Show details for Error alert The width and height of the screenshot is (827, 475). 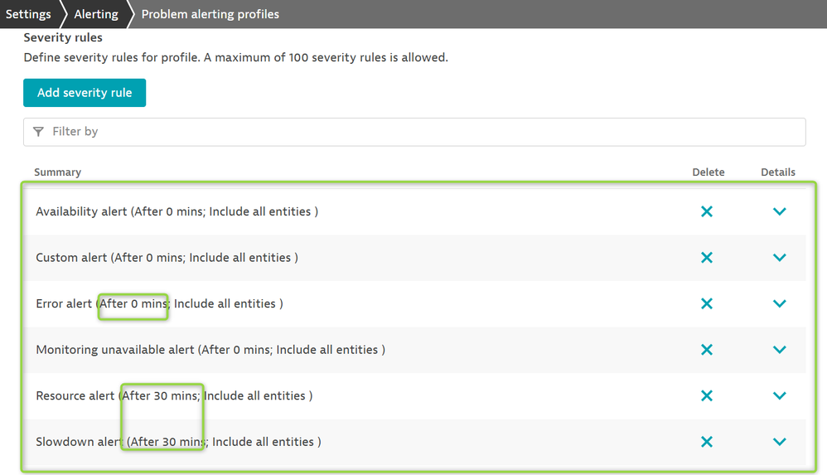(x=779, y=303)
